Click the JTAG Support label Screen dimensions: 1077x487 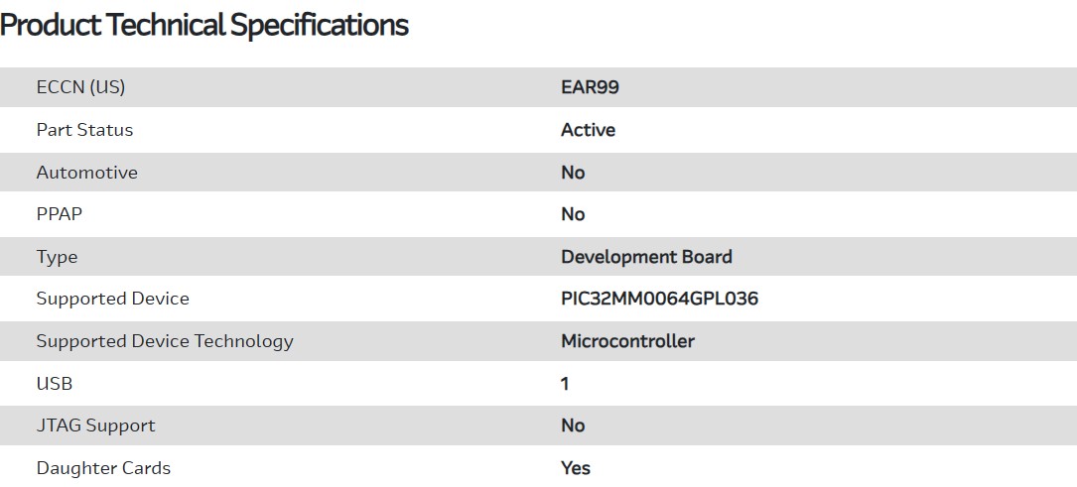click(x=95, y=426)
